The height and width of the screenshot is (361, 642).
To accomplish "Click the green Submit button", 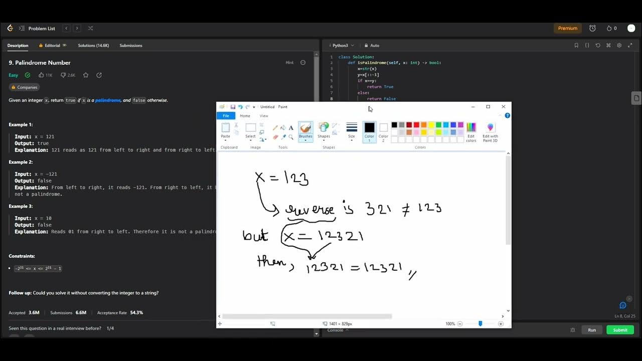I will tap(620, 330).
